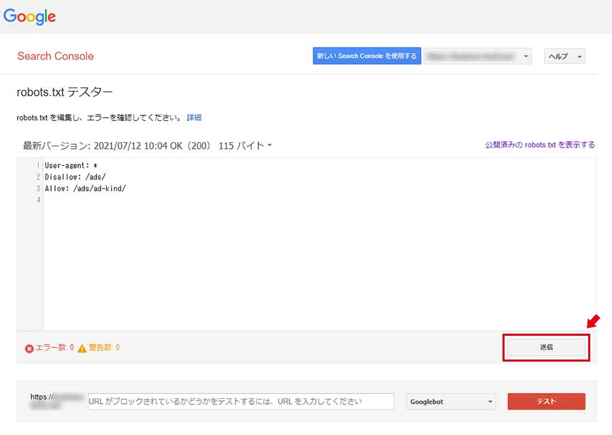The image size is (612, 435).
Task: Click the red error count icon
Action: point(29,349)
